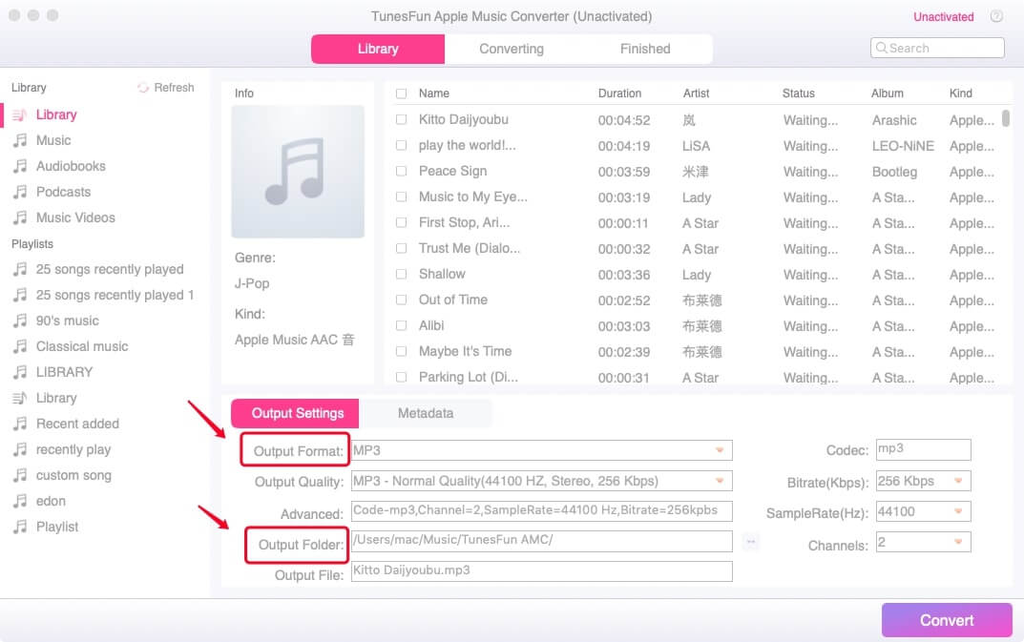
Task: Click the Unactivated link
Action: [x=943, y=17]
